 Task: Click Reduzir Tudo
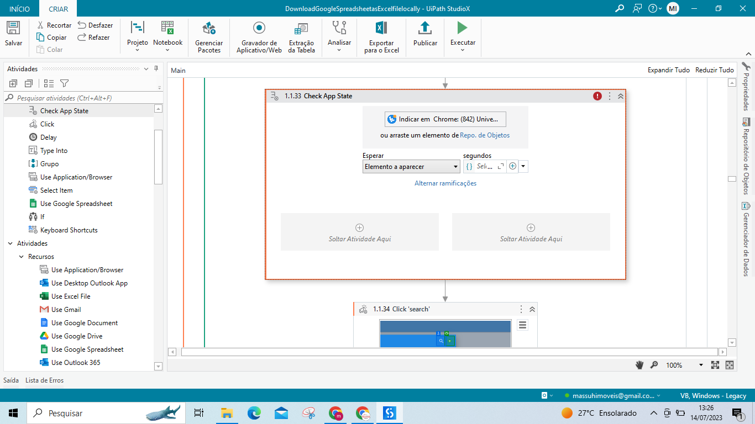[715, 70]
